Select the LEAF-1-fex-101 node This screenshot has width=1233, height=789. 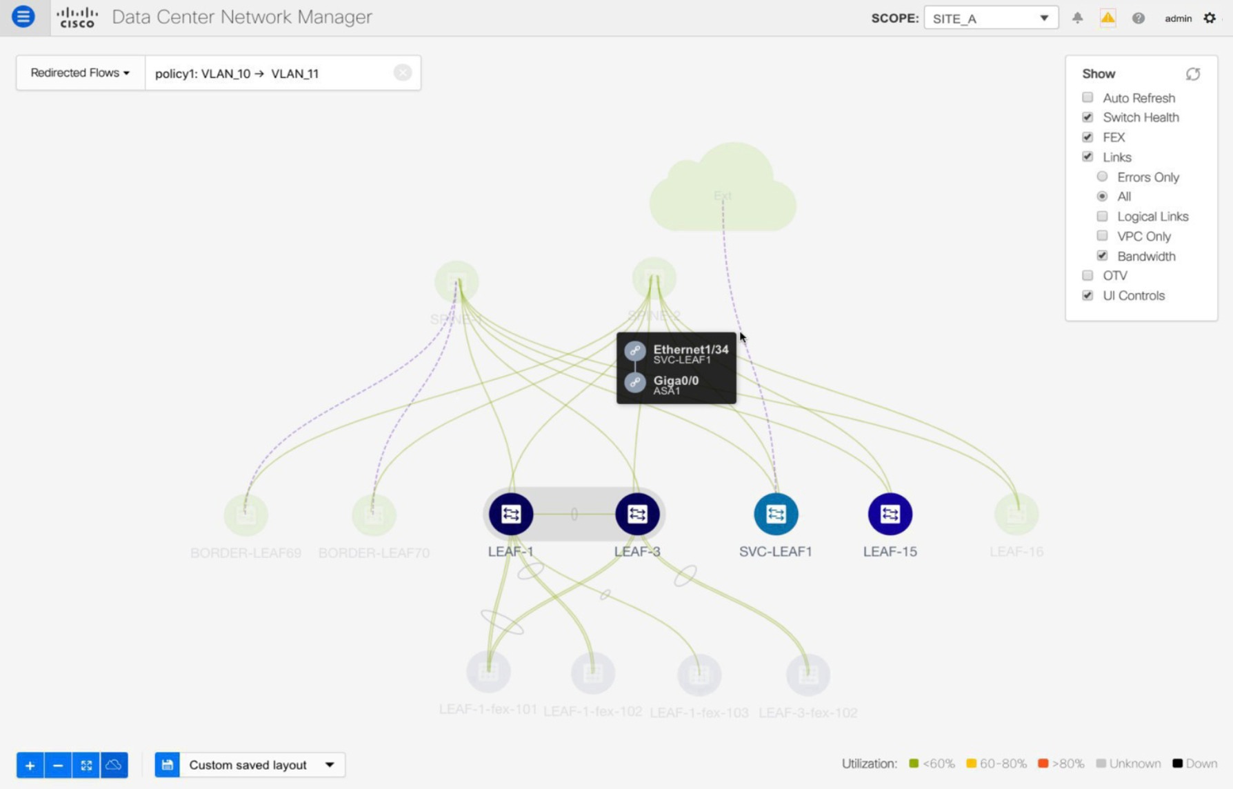(488, 671)
